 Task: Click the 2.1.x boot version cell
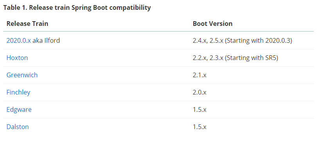click(x=200, y=75)
